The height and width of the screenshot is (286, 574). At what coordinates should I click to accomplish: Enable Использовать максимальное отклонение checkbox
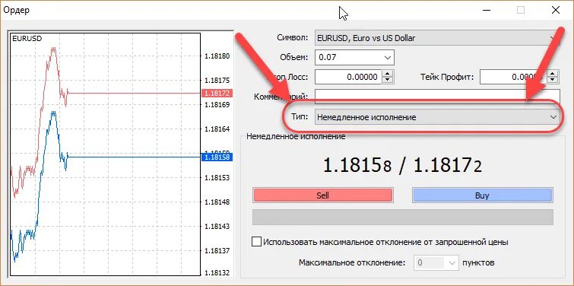click(x=257, y=242)
